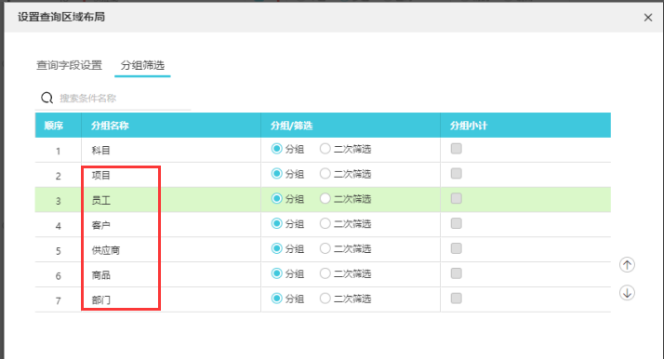Click the 项目 group name cell
Screen dimensions: 664x359
point(171,175)
